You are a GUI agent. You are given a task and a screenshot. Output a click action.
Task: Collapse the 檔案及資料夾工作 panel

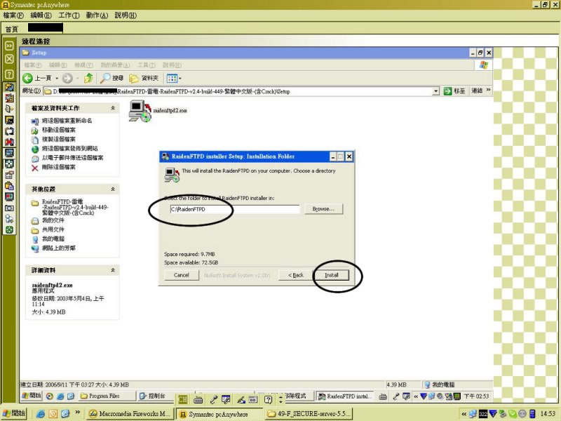point(113,108)
